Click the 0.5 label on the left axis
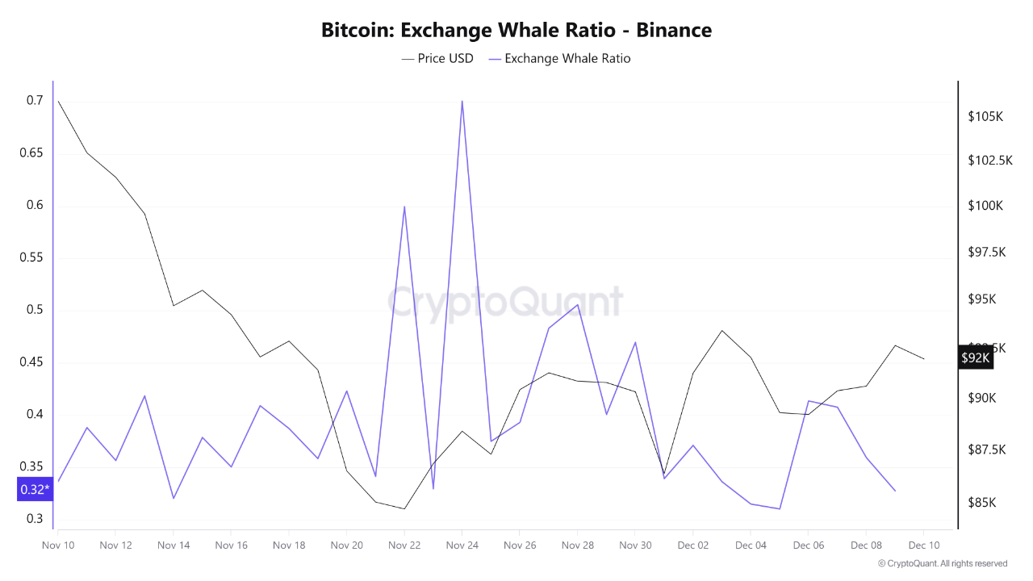 (x=34, y=310)
